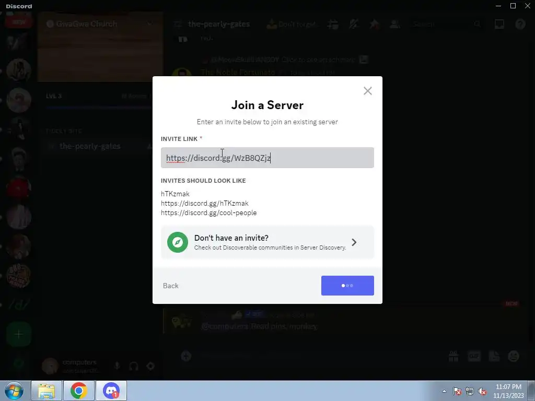Click the Discord taskbar icon

point(111,391)
